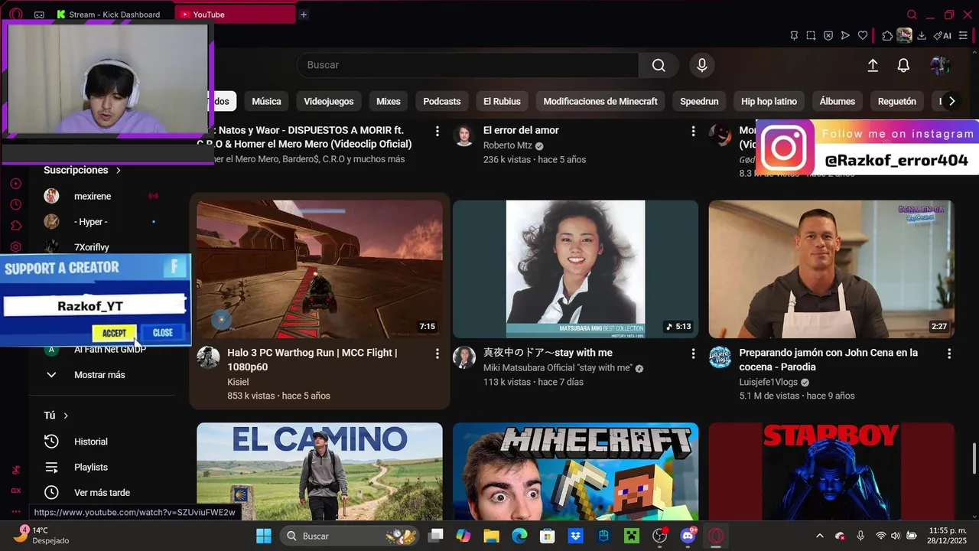Click the YouTube search magnifier button
This screenshot has width=979, height=551.
coord(659,65)
